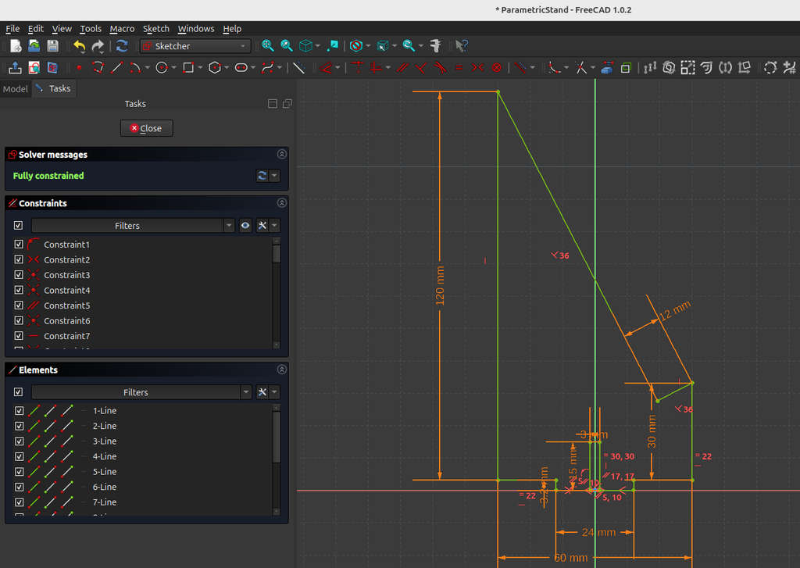Select the Create rectangle tool
The image size is (800, 568).
click(187, 68)
